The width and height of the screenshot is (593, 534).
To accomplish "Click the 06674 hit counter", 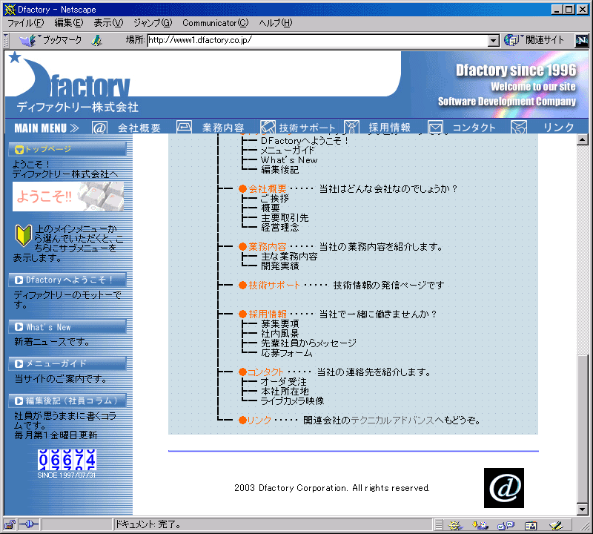I will click(x=67, y=460).
